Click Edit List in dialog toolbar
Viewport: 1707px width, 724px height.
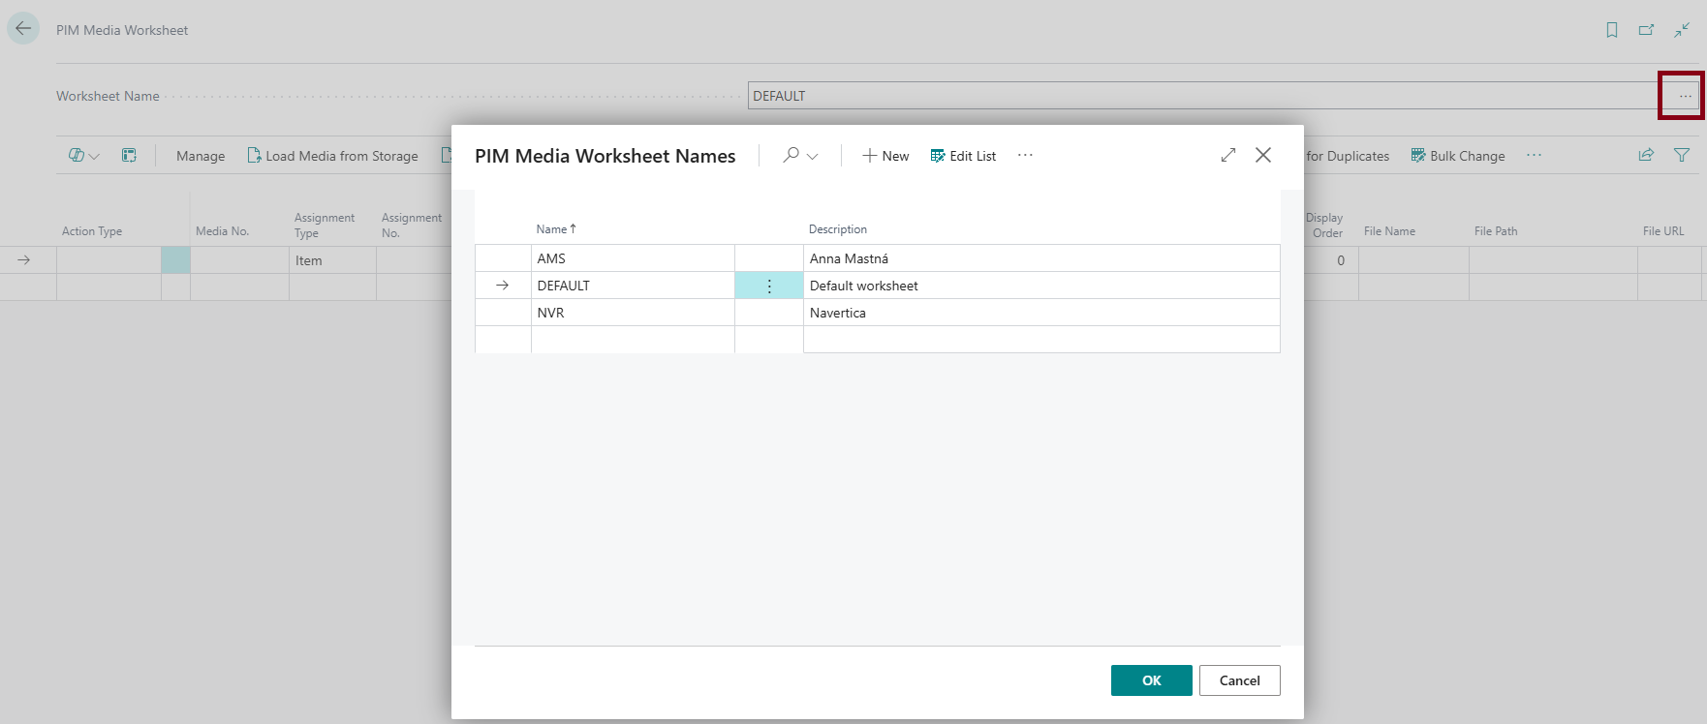click(x=963, y=156)
